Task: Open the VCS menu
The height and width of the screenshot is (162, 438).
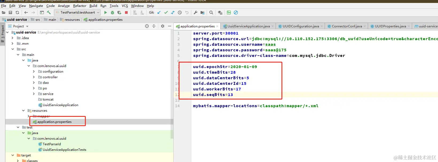Action: point(125,6)
